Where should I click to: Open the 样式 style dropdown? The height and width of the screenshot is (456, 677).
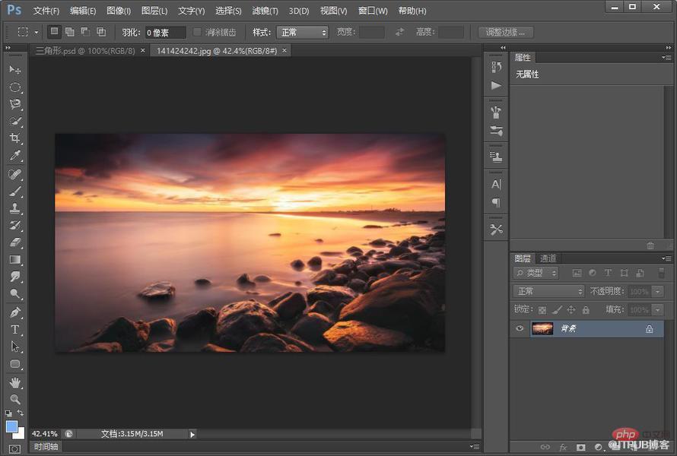302,33
